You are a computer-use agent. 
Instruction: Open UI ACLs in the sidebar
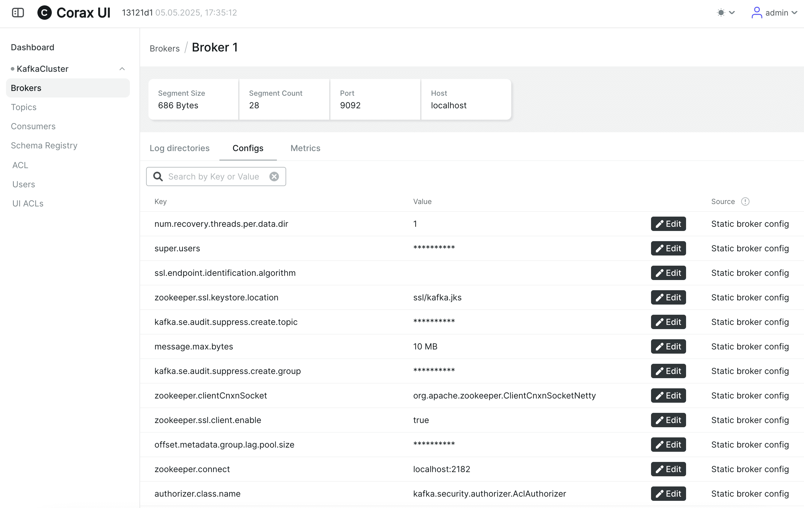point(28,204)
